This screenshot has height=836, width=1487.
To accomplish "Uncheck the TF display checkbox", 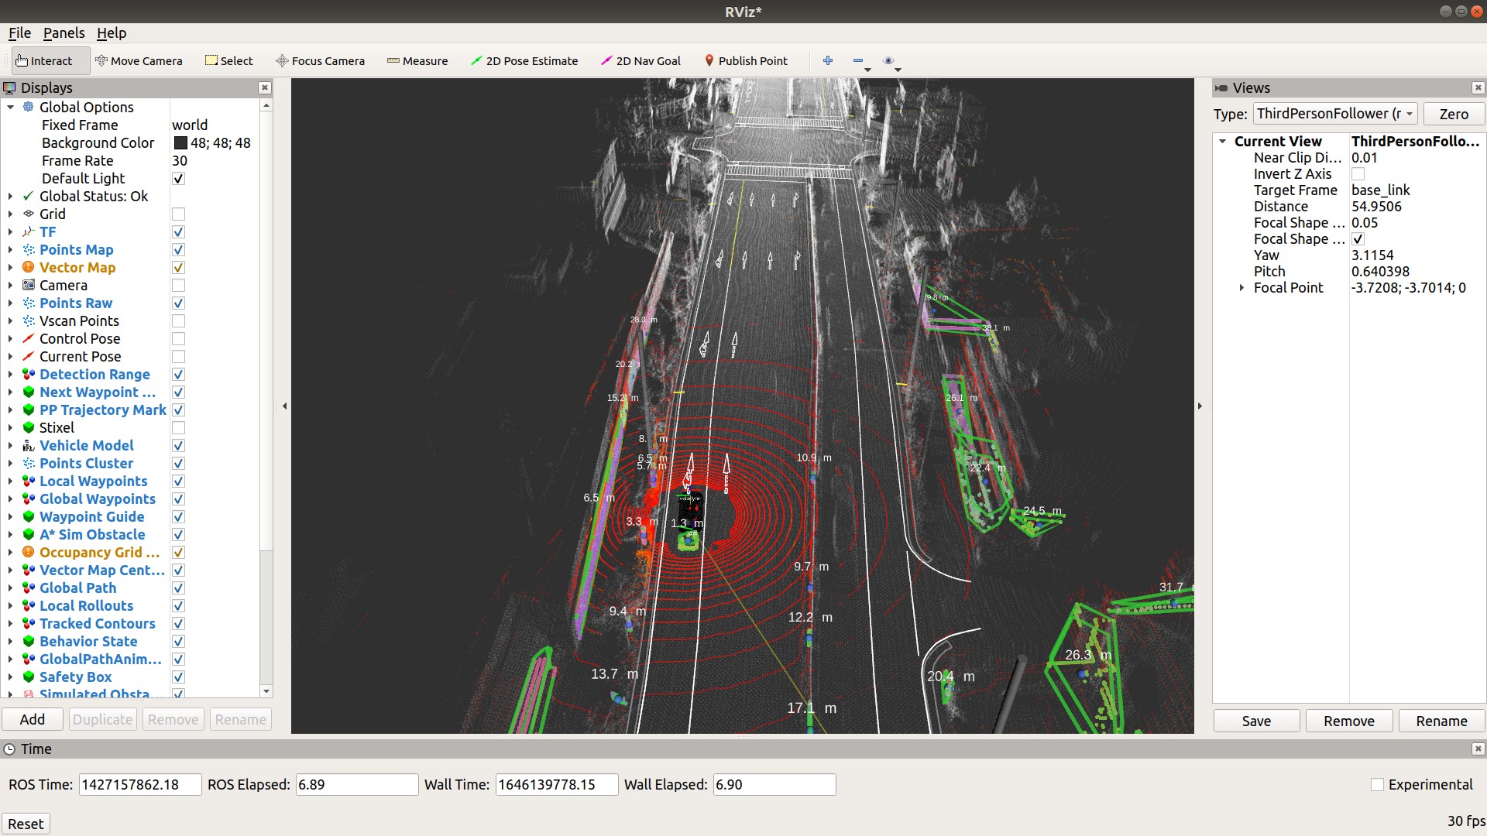I will [x=178, y=231].
